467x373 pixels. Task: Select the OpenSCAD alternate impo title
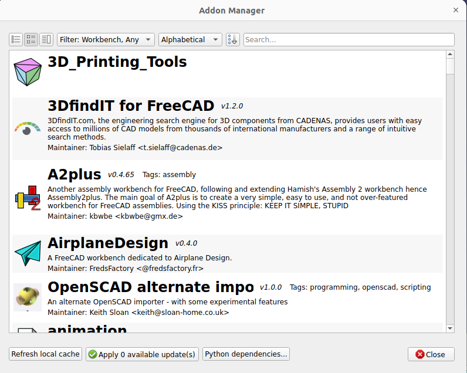151,287
